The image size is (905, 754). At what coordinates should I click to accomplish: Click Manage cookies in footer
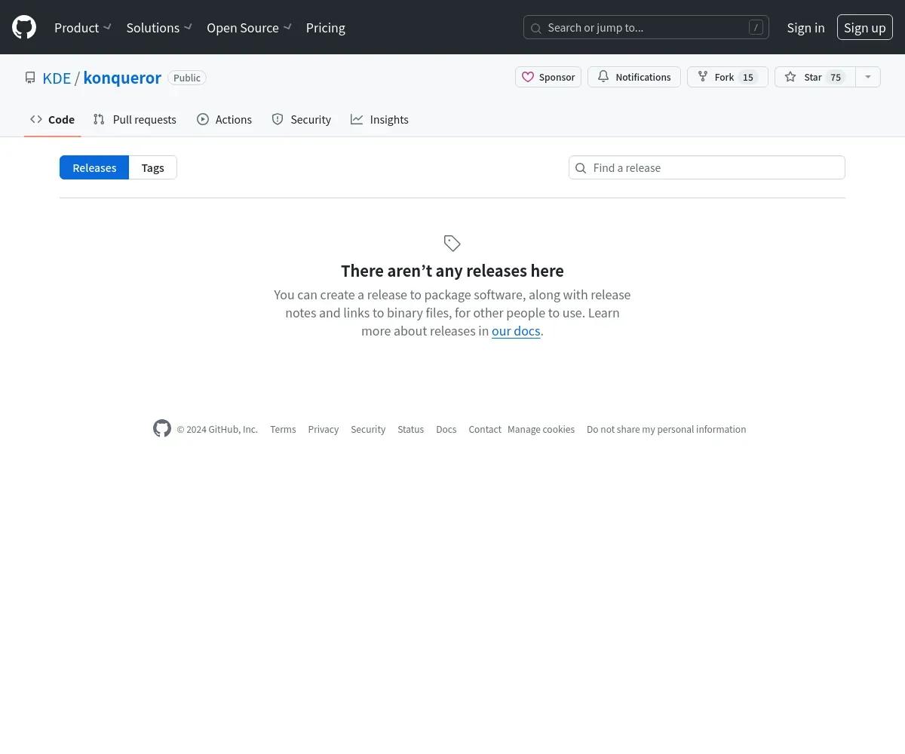click(x=541, y=429)
